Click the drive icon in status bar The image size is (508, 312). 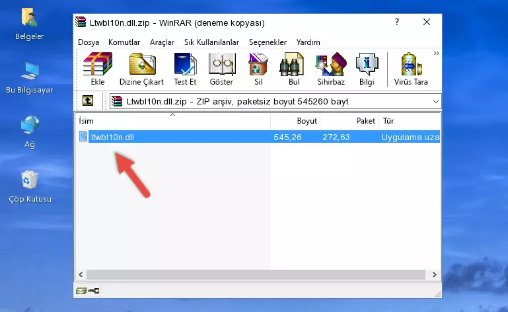pyautogui.click(x=81, y=291)
